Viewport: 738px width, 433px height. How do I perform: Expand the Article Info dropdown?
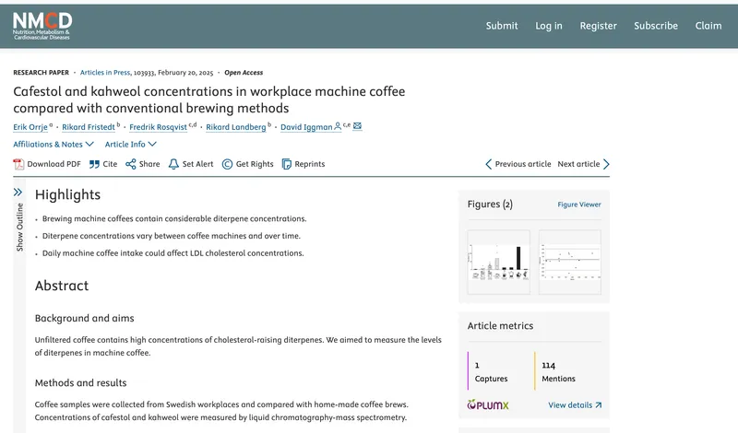[x=131, y=144]
